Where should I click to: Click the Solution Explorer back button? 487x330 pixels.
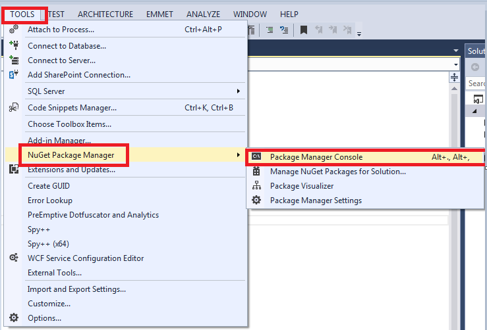[x=475, y=67]
